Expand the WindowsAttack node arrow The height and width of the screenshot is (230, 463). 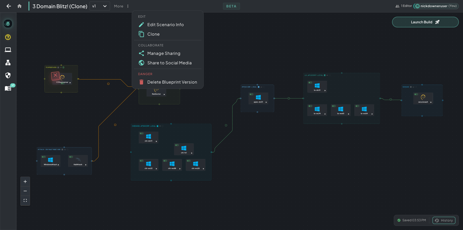point(58,165)
